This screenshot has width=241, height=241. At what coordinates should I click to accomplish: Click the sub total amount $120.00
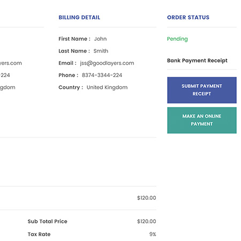147,221
